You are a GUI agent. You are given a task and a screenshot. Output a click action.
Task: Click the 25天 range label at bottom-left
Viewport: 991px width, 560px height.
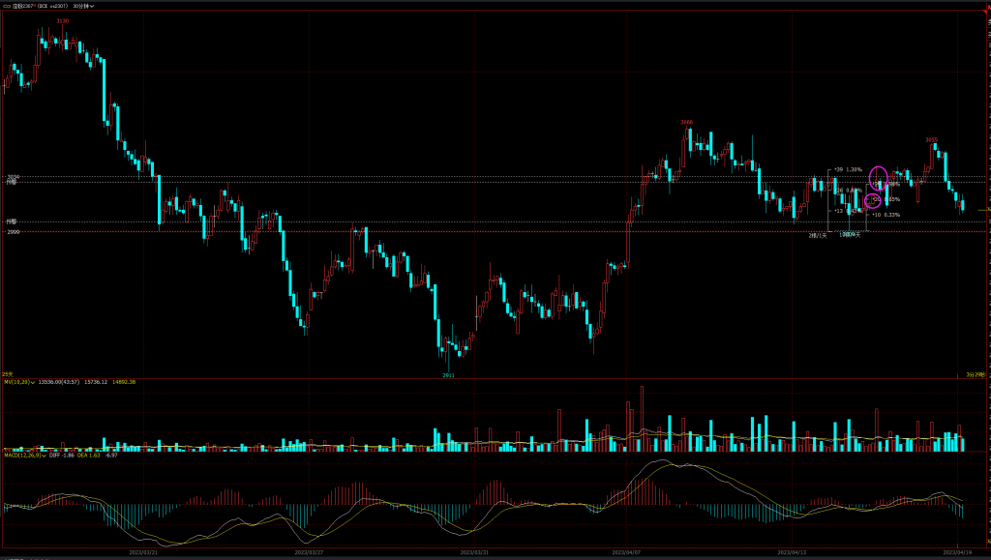(x=7, y=373)
